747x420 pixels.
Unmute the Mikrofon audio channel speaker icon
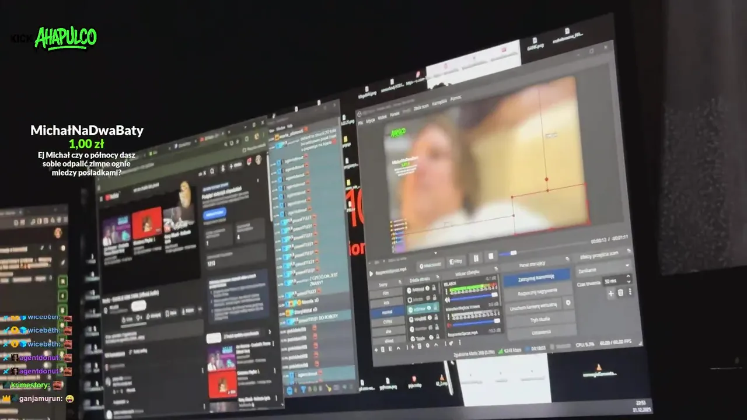tap(449, 325)
